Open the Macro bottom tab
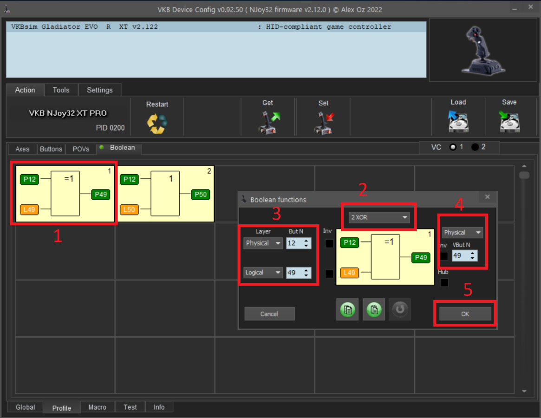This screenshot has height=418, width=541. coord(98,407)
